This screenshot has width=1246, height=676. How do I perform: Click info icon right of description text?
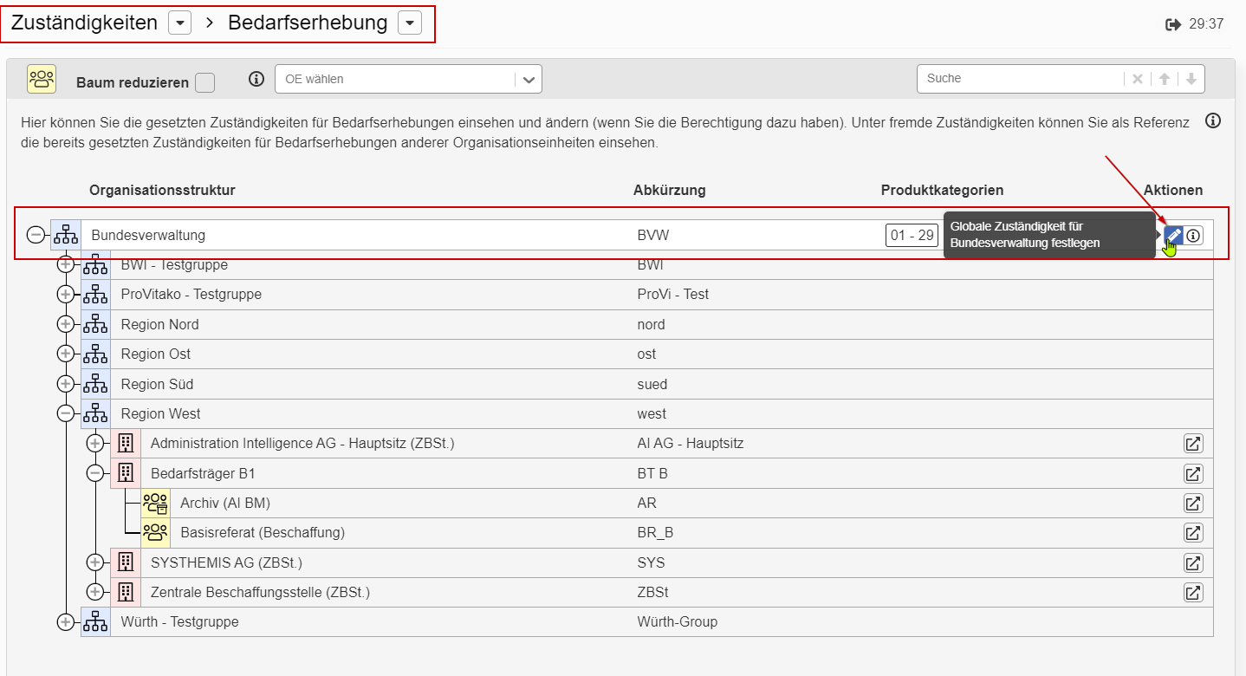[x=1213, y=121]
